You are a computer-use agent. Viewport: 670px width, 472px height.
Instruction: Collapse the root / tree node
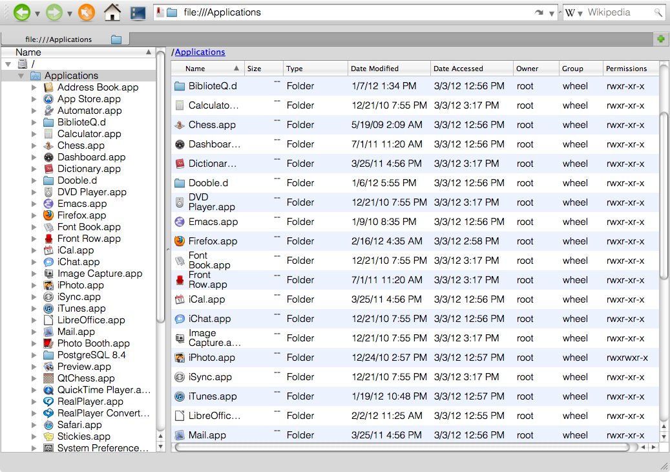(x=8, y=64)
